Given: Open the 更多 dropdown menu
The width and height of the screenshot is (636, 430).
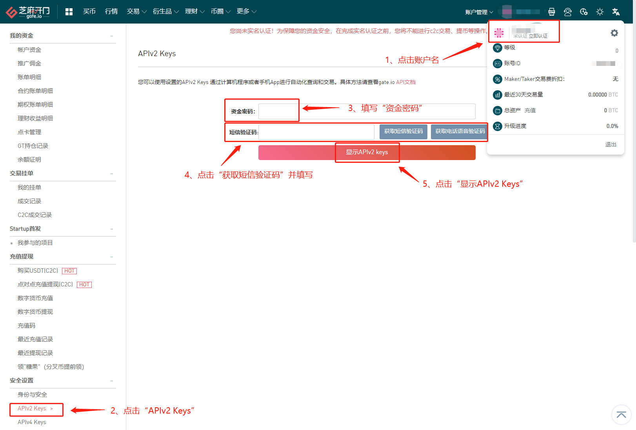Looking at the screenshot, I should [x=246, y=11].
